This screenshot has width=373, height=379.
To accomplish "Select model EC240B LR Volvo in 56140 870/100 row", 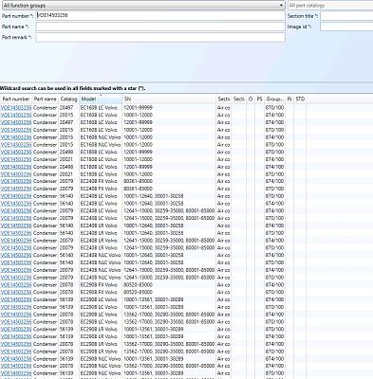I will point(99,233).
